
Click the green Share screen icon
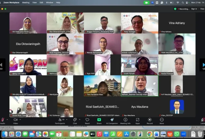click(99, 120)
